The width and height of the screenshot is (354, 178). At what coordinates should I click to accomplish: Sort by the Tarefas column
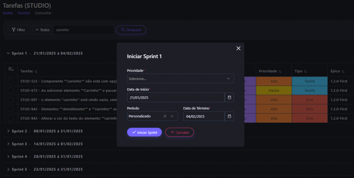pyautogui.click(x=36, y=72)
